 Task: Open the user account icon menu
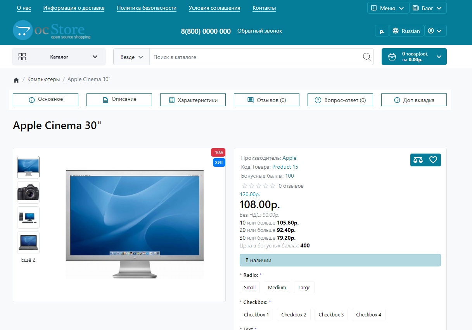click(x=435, y=31)
